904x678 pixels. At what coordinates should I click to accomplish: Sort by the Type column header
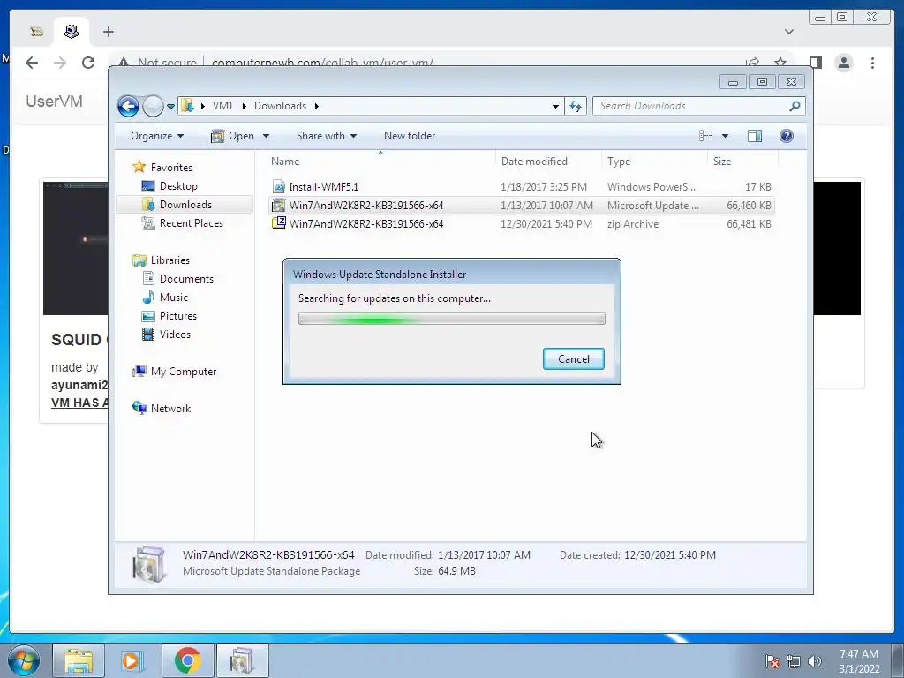pos(654,162)
